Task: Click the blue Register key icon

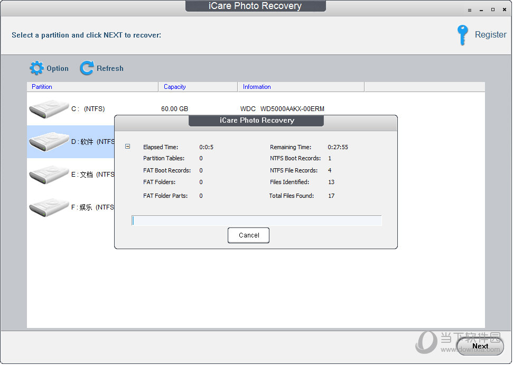Action: 463,35
